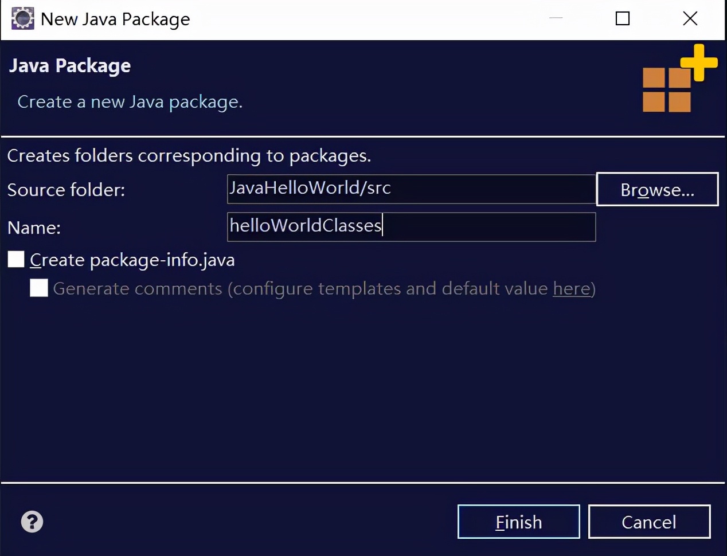Click the New Java Package title bar text
The width and height of the screenshot is (727, 556).
(x=115, y=19)
